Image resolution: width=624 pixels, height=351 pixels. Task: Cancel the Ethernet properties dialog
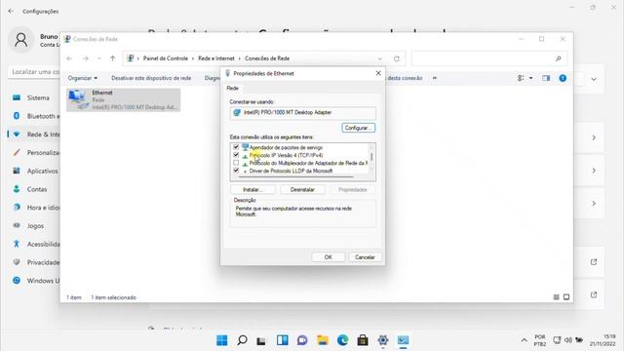coord(365,257)
